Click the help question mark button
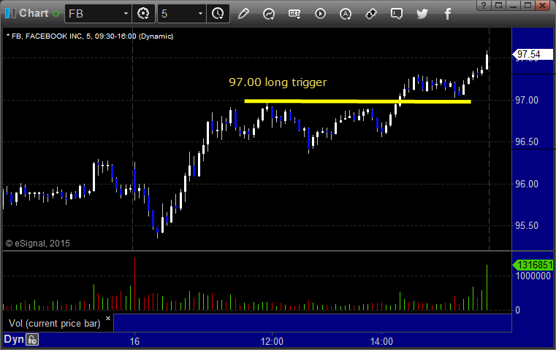556x350 pixels. point(484,5)
